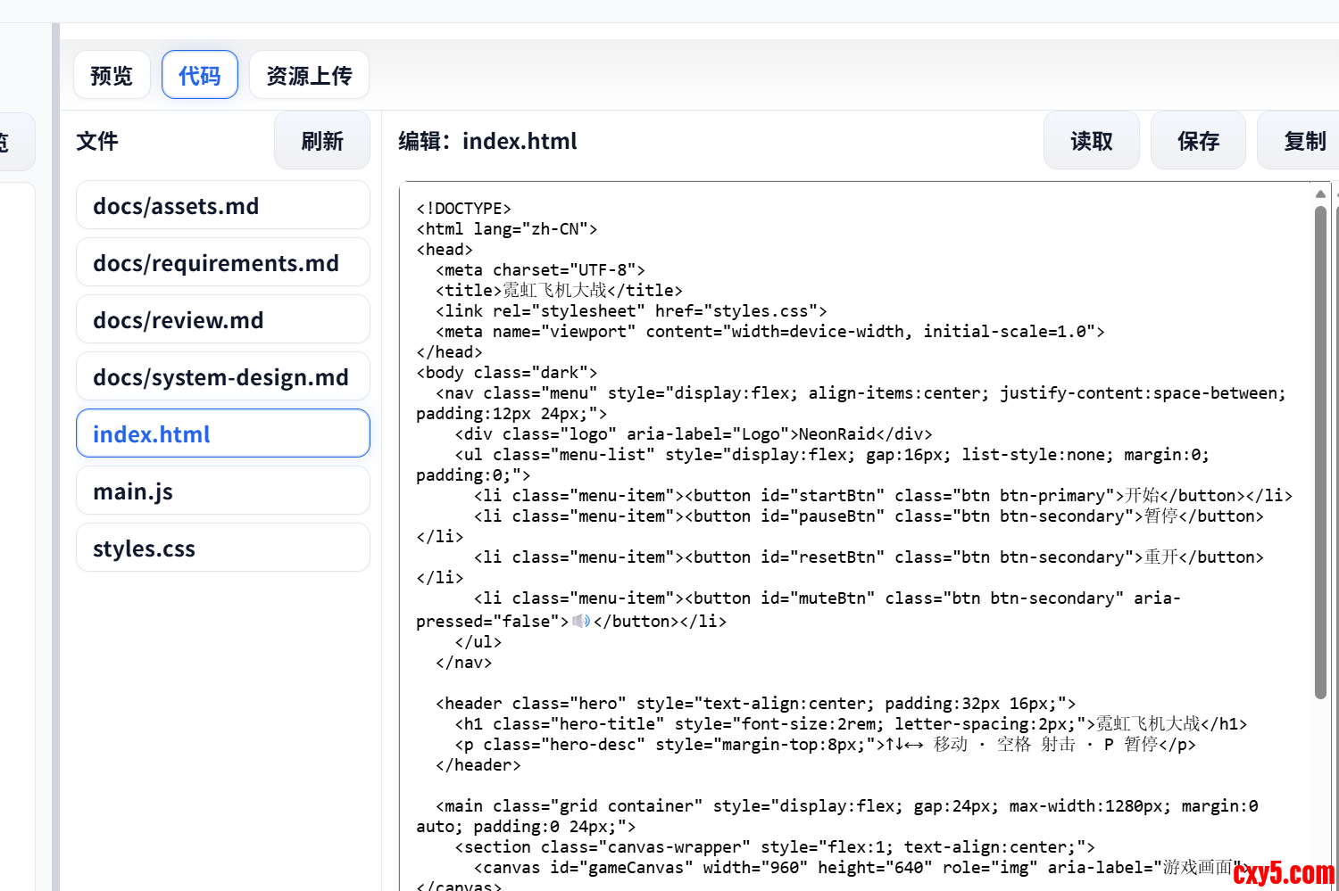Click the cxy5.com watermark link
This screenshot has height=891, width=1339.
coord(1284,872)
